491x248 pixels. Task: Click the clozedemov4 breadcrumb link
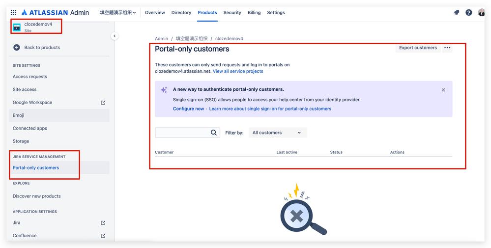pyautogui.click(x=229, y=38)
